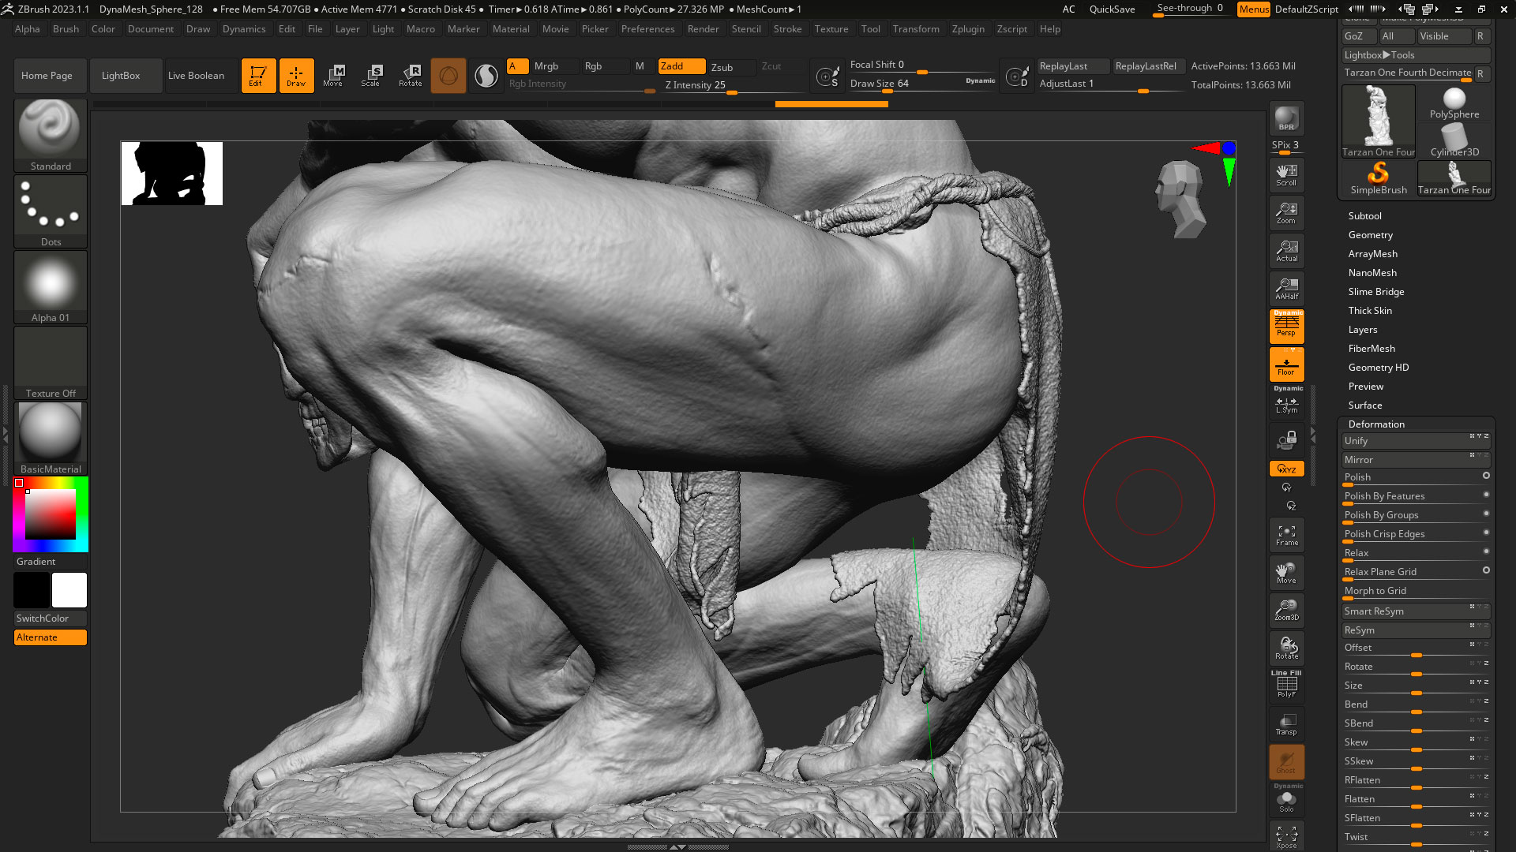Open the Zplugin menu

pos(968,29)
